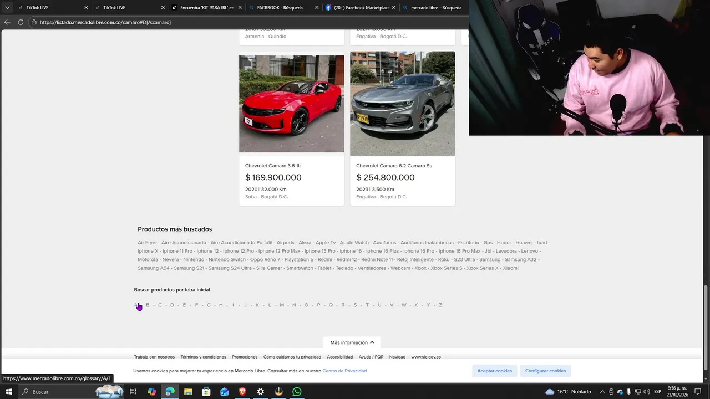Screen dimensions: 710x399
Task: Open the clock showing 8:56 p. m.
Action: pyautogui.click(x=677, y=392)
